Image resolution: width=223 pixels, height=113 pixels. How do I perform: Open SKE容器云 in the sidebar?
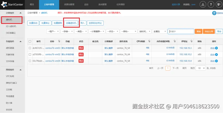[11, 33]
